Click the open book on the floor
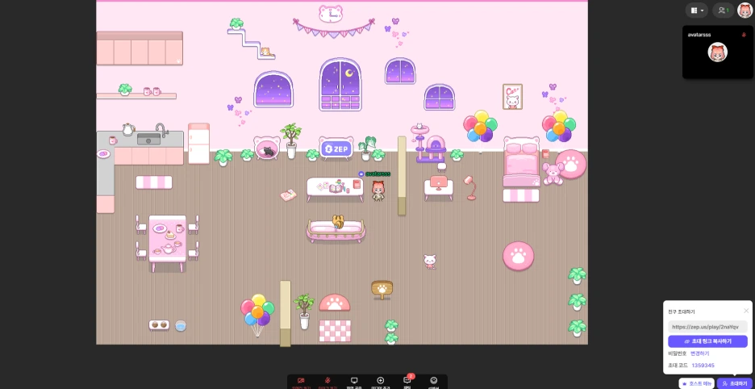Image resolution: width=755 pixels, height=389 pixels. tap(289, 194)
